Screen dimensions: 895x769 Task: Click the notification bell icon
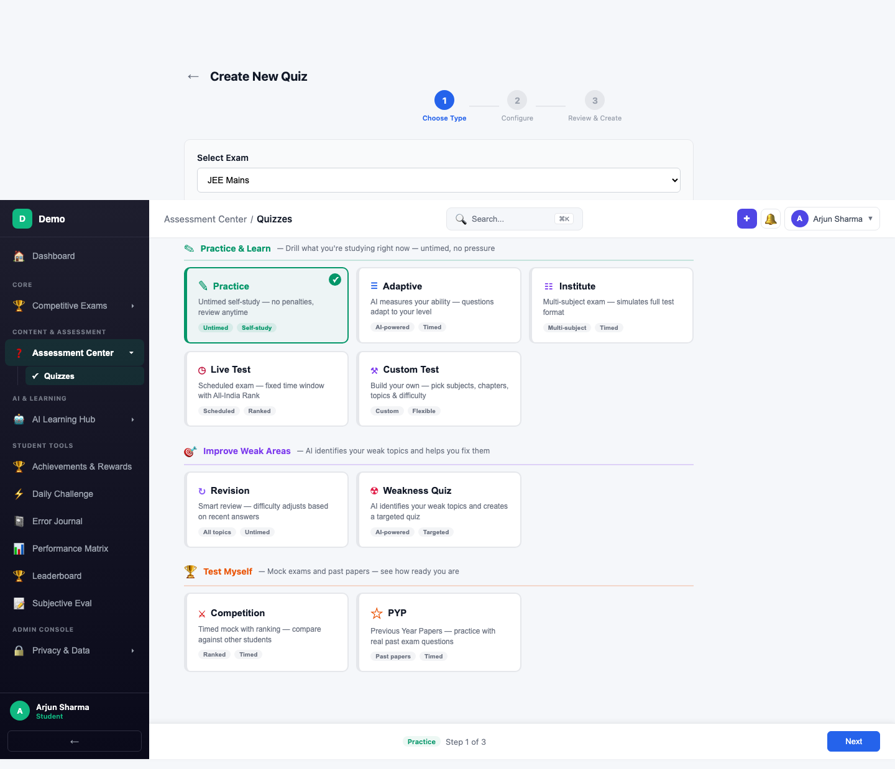coord(771,219)
